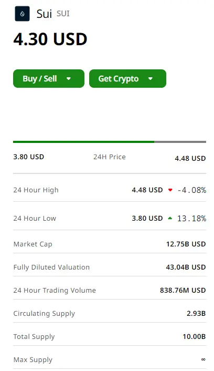Click the green up arrow beside 13.18%
The height and width of the screenshot is (371, 214).
point(170,218)
